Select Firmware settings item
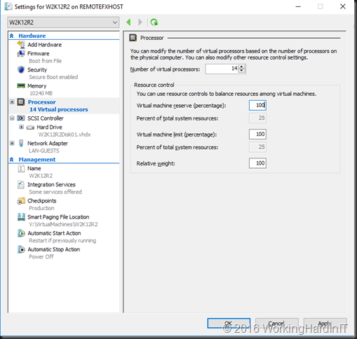The width and height of the screenshot is (357, 339). 39,53
